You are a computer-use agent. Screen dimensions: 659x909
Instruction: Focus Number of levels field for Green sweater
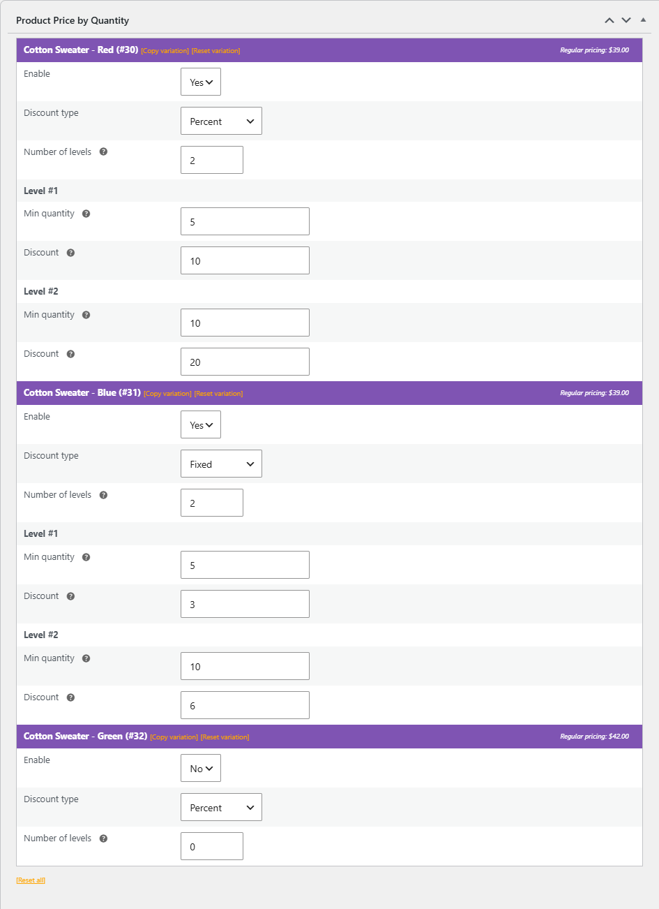click(x=212, y=846)
